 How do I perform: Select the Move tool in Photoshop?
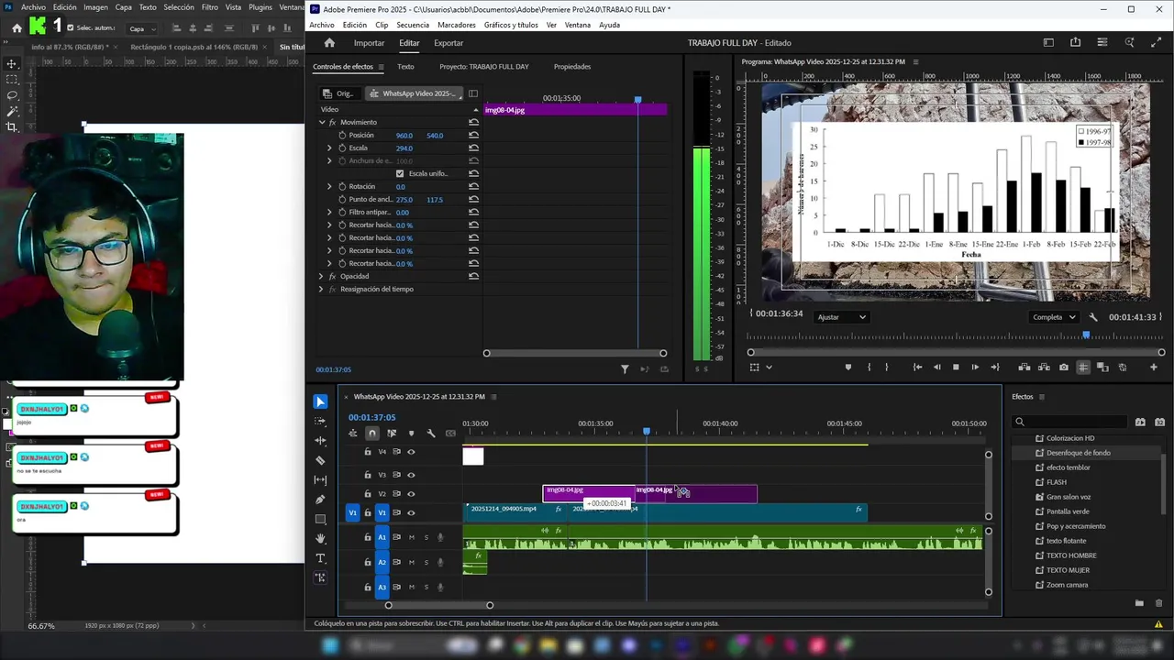pos(12,64)
